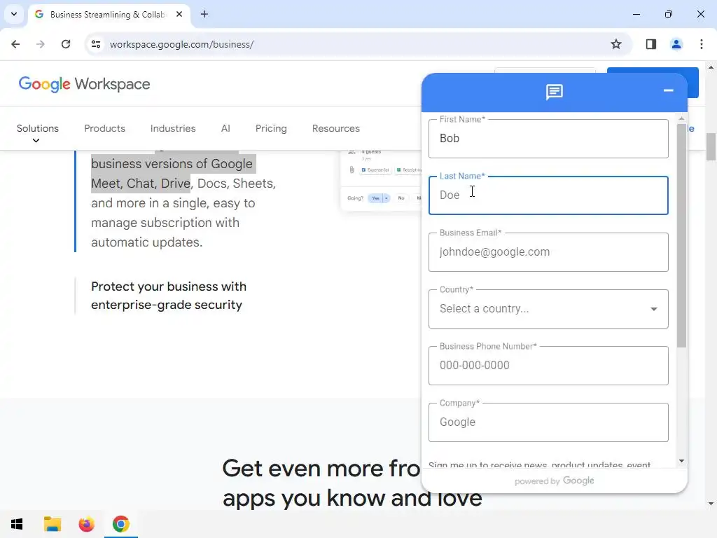Open the Industries menu item
Image resolution: width=717 pixels, height=538 pixels.
[x=173, y=129]
